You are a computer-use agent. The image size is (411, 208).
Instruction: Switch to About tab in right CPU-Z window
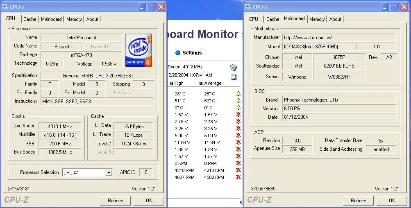click(335, 19)
